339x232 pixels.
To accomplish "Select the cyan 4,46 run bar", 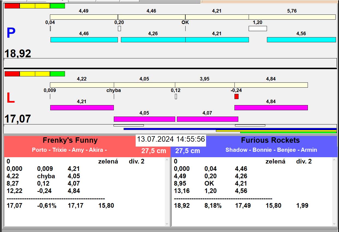I will (x=84, y=40).
